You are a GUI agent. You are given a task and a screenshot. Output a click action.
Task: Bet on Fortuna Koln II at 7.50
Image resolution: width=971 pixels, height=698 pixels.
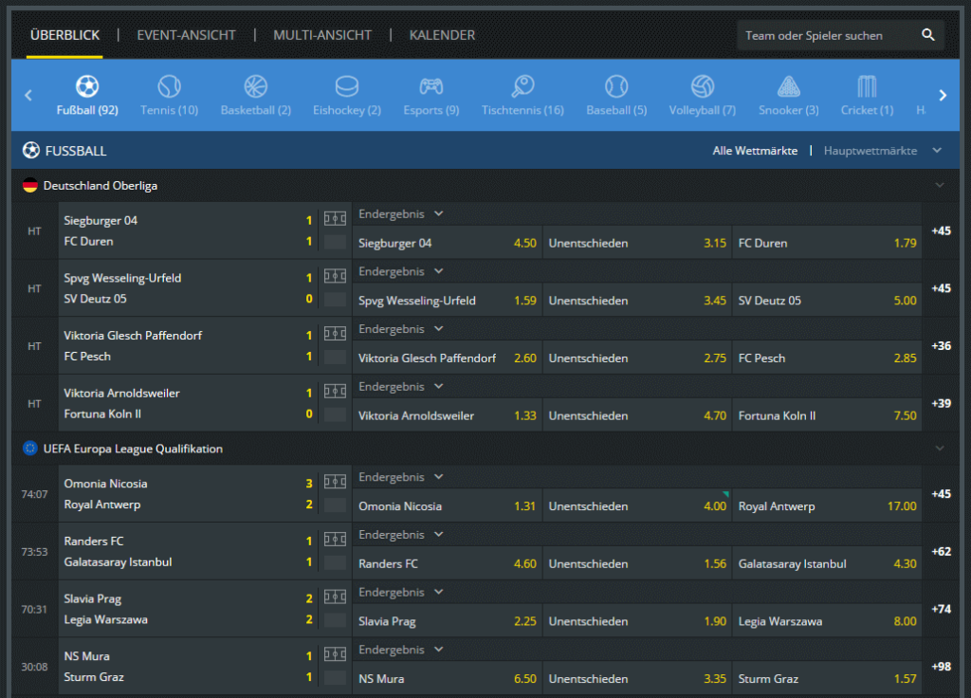pos(827,415)
